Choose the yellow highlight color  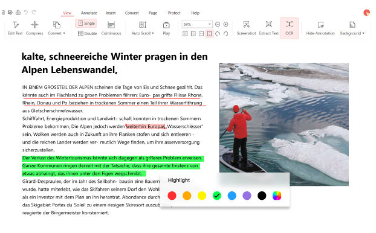click(x=202, y=196)
